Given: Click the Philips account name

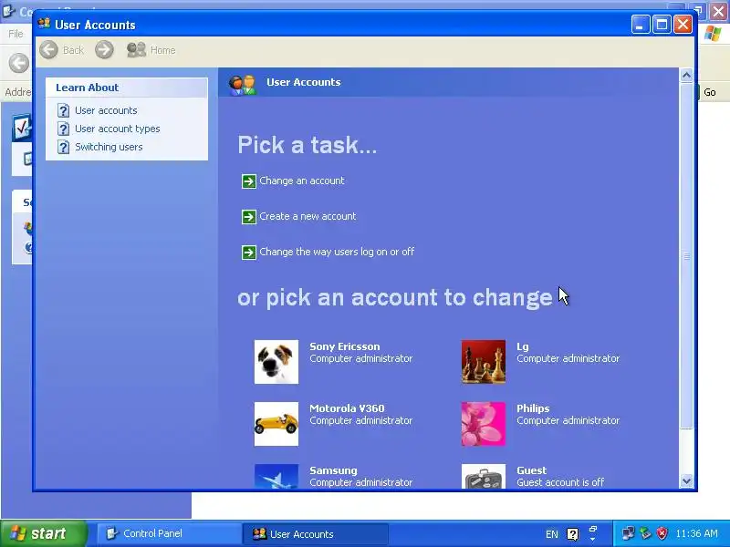Looking at the screenshot, I should tap(533, 408).
